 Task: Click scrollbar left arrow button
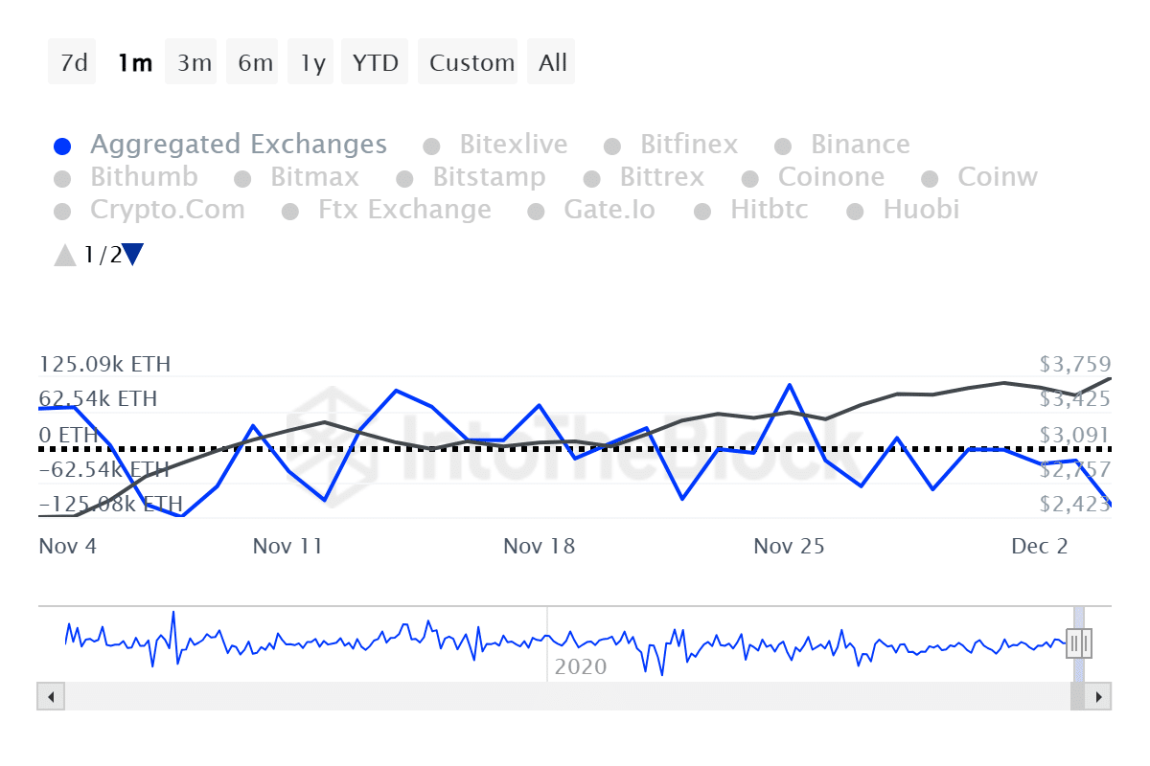[x=51, y=696]
